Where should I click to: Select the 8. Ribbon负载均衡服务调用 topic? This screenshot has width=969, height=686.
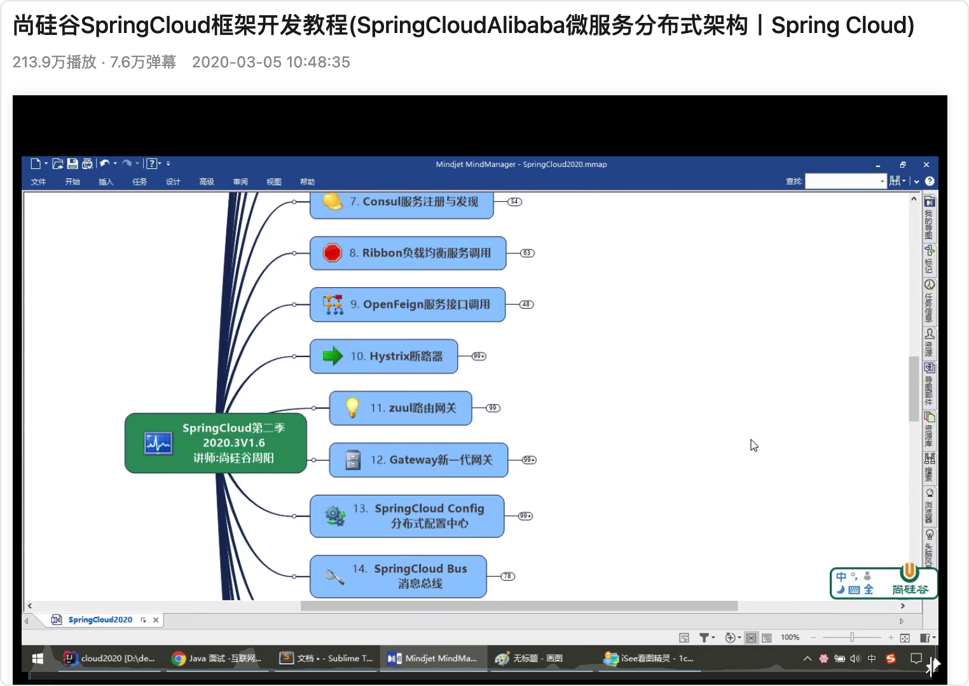click(x=408, y=253)
